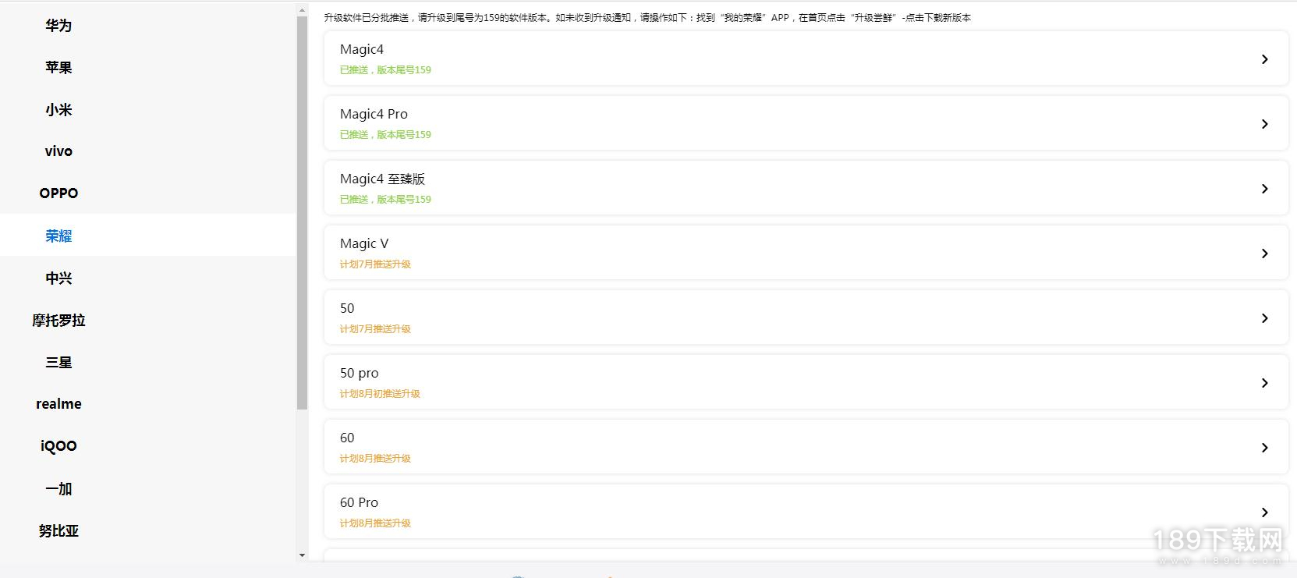Expand the Magic V row chevron
The height and width of the screenshot is (578, 1297).
(1264, 254)
